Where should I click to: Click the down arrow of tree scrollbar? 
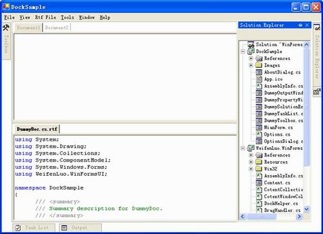(x=307, y=209)
